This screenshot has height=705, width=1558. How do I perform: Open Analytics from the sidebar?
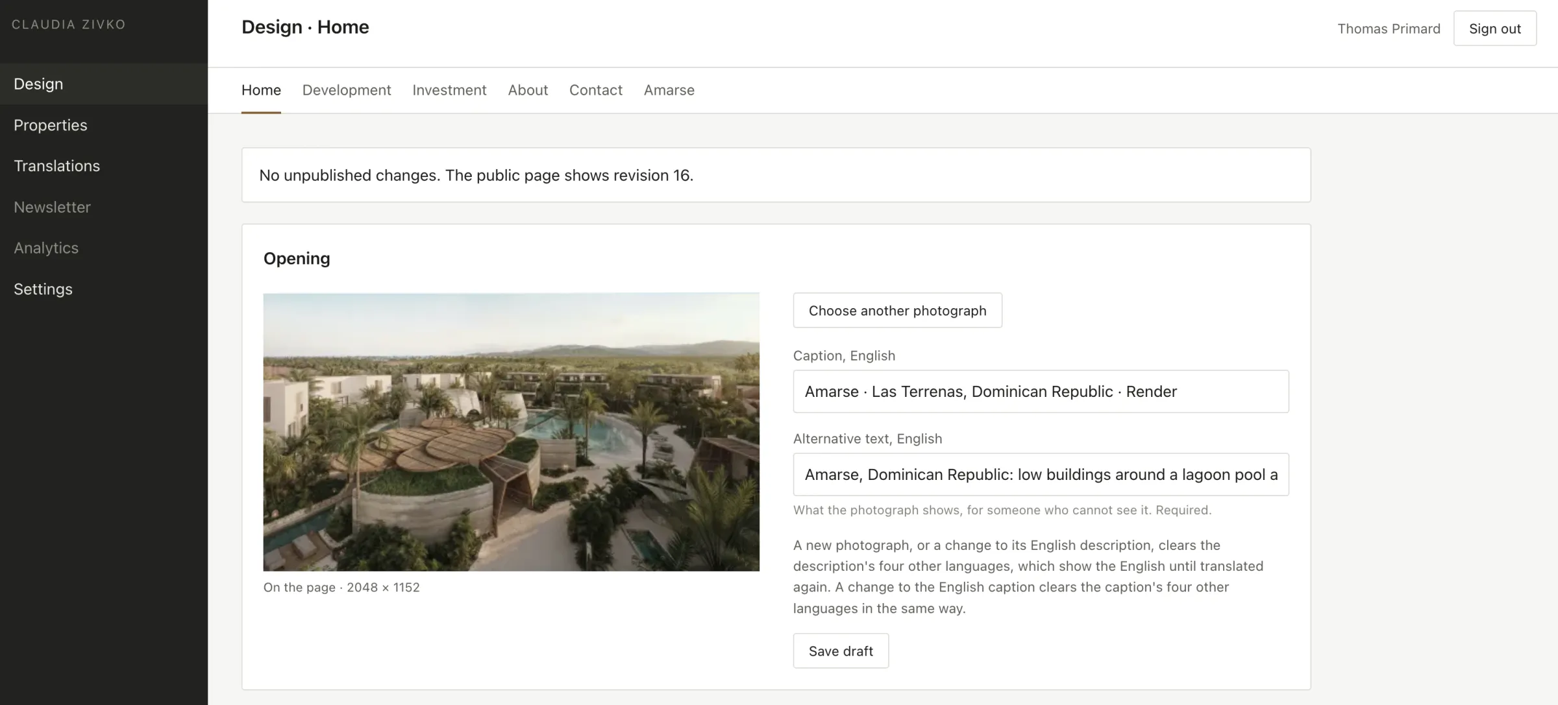104,248
